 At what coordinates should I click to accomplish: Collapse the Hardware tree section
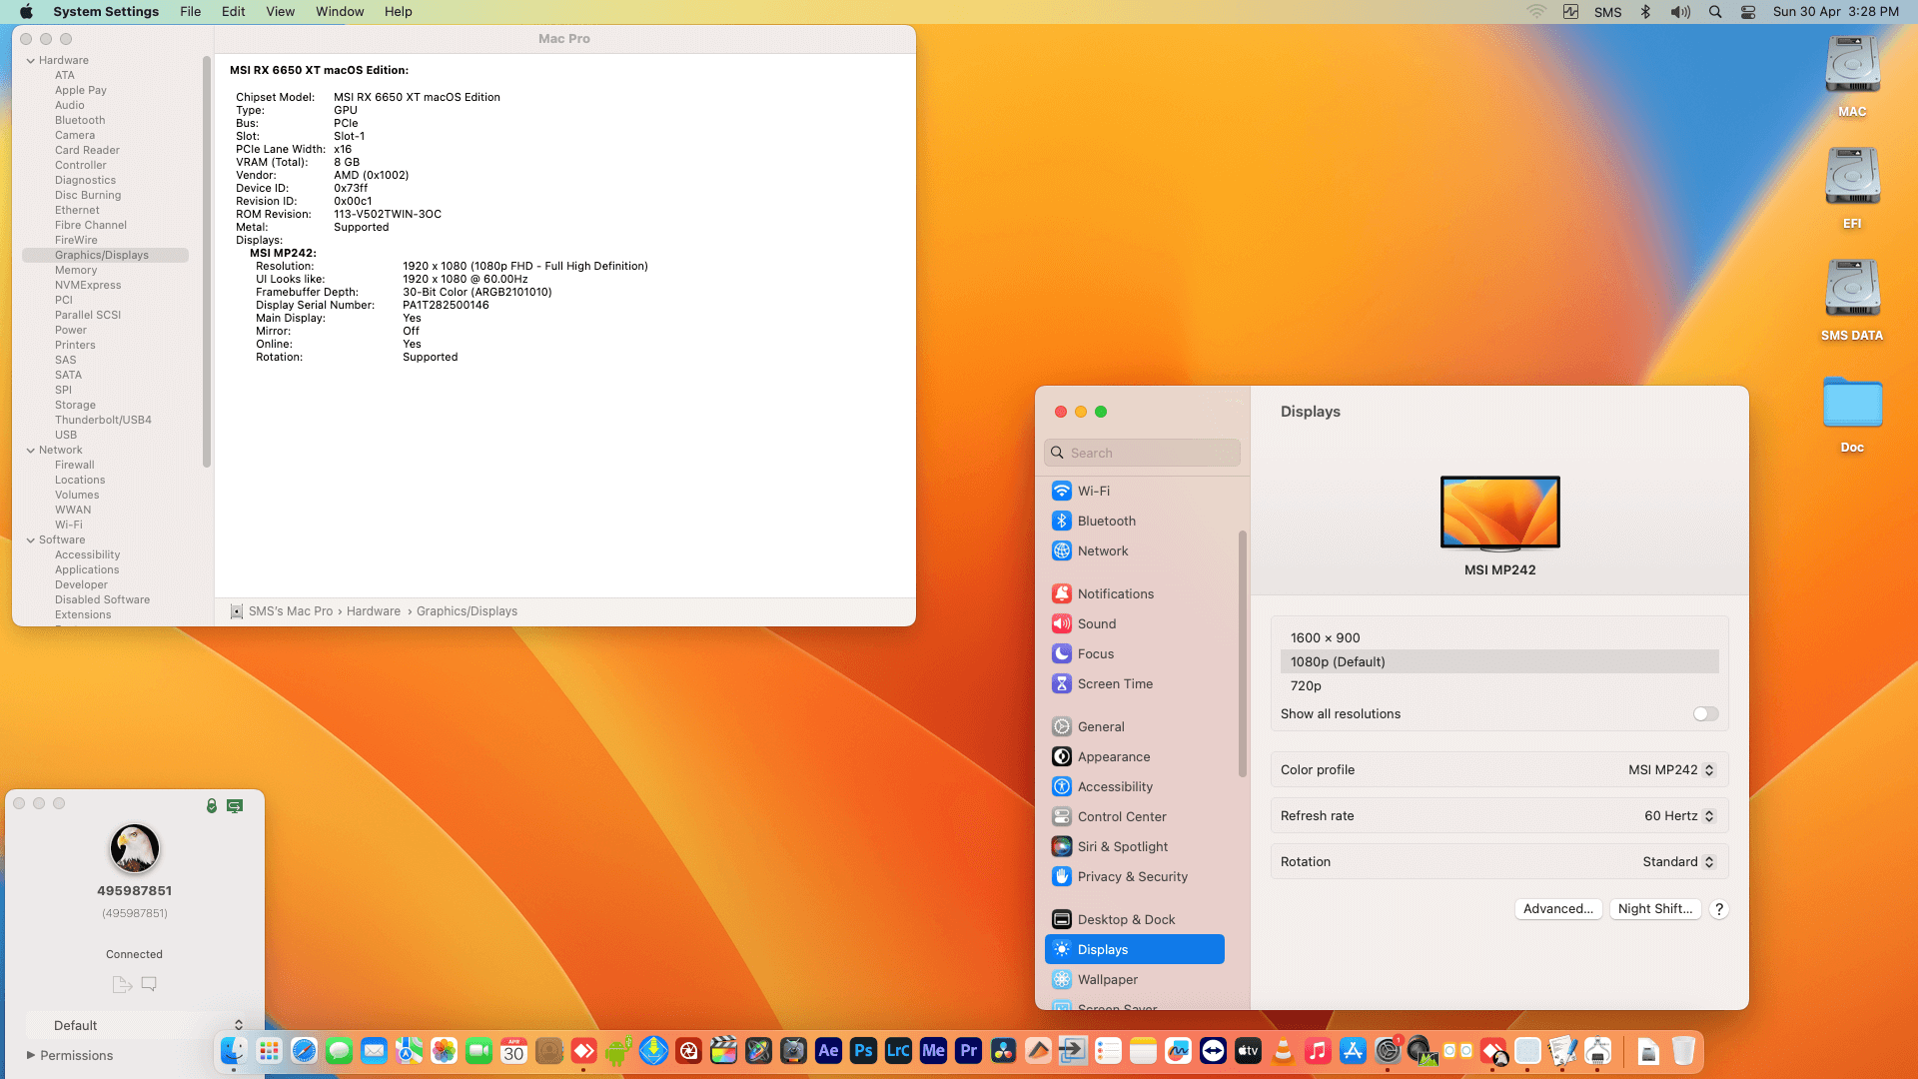pyautogui.click(x=31, y=60)
